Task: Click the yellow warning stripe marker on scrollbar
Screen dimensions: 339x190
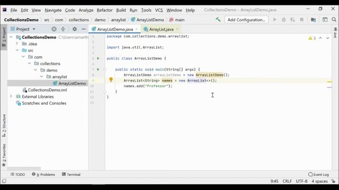Action: click(329, 82)
